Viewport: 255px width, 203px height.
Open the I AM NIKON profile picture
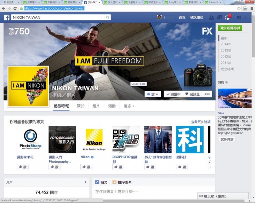pyautogui.click(x=28, y=86)
